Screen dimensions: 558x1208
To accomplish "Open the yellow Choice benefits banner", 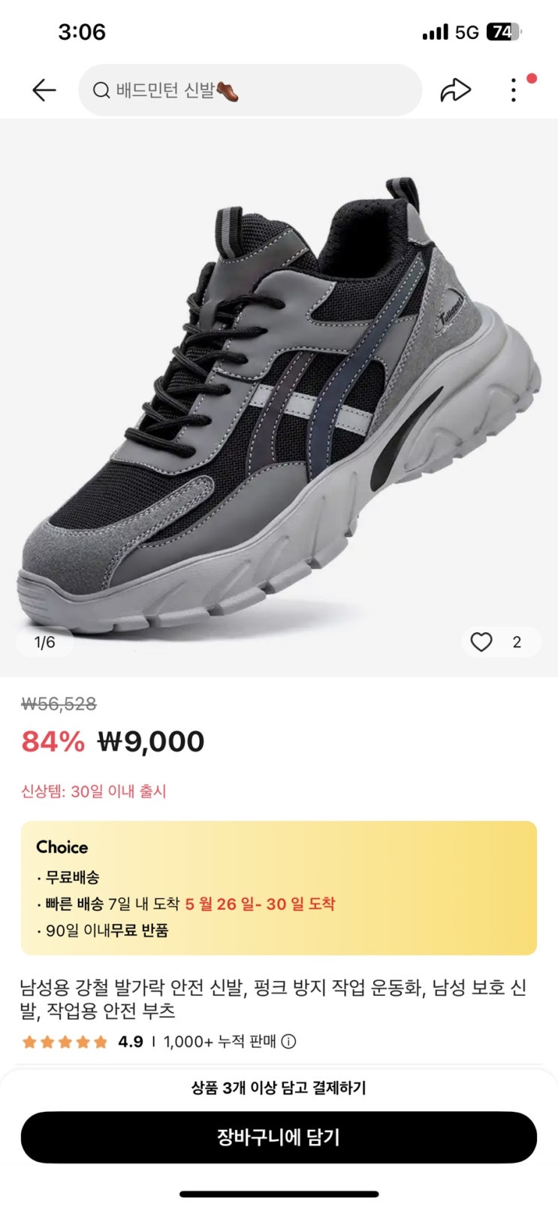I will coord(279,888).
